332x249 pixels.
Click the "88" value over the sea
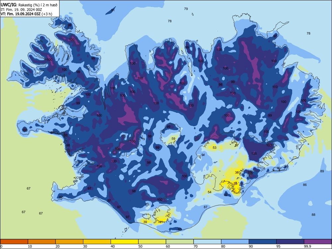coord(313,215)
